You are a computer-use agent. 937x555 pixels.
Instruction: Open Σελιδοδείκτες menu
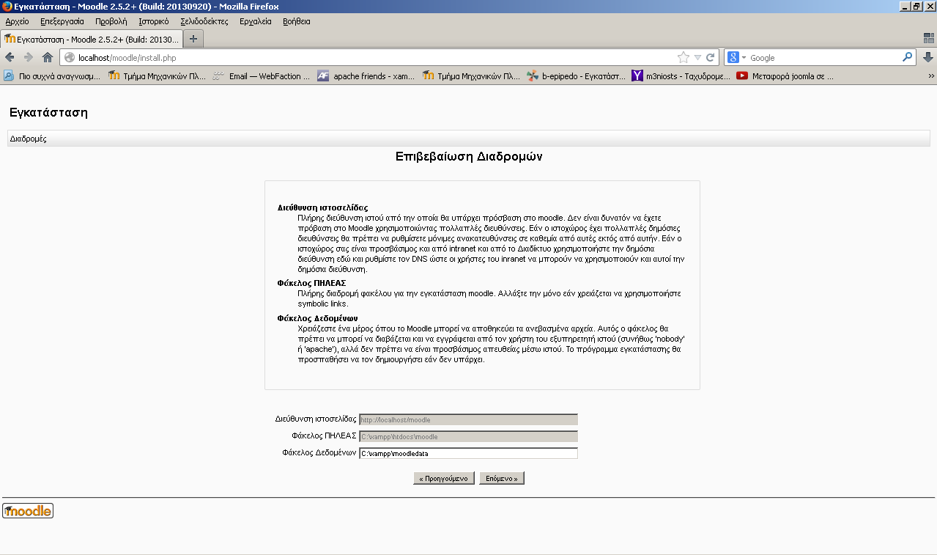click(x=204, y=21)
